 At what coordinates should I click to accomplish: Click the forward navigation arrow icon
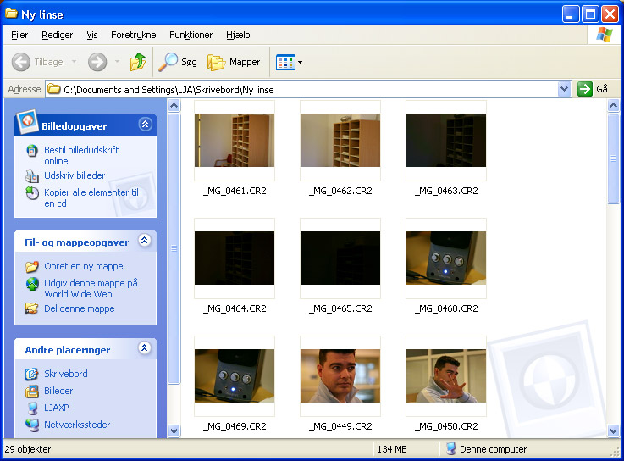pos(97,62)
